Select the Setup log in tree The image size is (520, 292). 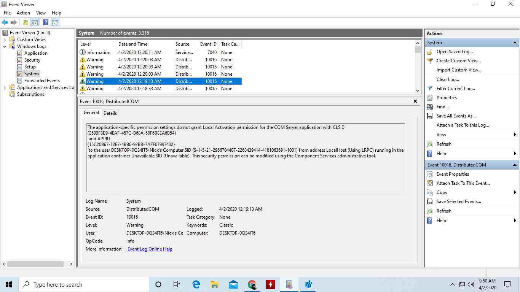point(30,67)
